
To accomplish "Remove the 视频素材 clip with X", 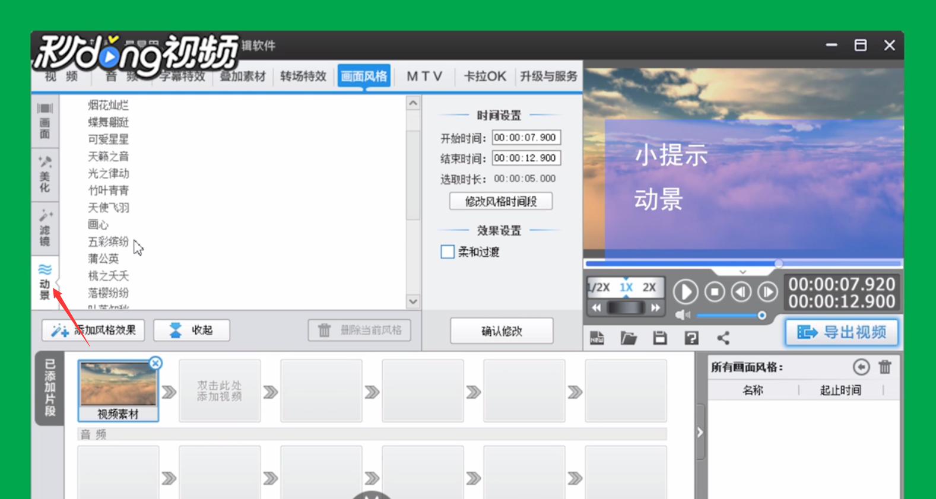I will [x=156, y=363].
